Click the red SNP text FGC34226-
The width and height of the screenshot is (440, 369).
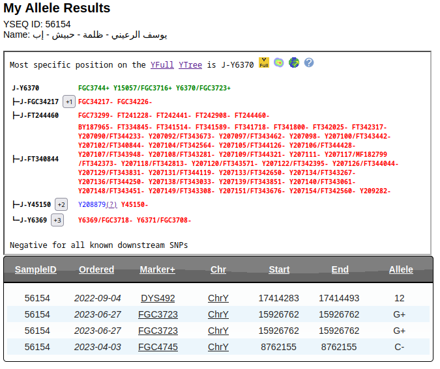(x=135, y=102)
